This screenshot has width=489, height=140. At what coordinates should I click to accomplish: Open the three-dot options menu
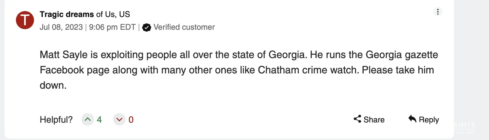pos(438,12)
